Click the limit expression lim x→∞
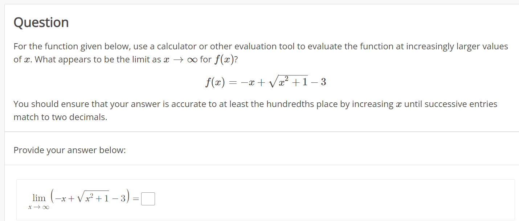519x221 pixels. coord(38,200)
